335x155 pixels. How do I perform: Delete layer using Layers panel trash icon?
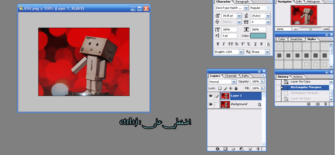point(258,149)
